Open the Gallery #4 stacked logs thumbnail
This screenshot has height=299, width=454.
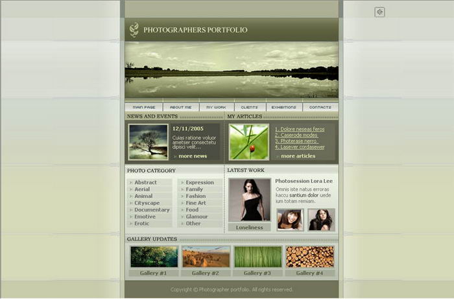click(309, 257)
